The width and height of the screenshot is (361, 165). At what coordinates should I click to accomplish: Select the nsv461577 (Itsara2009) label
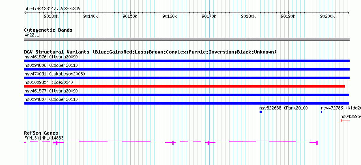[51, 91]
